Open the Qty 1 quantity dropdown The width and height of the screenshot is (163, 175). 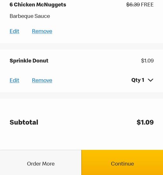click(142, 80)
